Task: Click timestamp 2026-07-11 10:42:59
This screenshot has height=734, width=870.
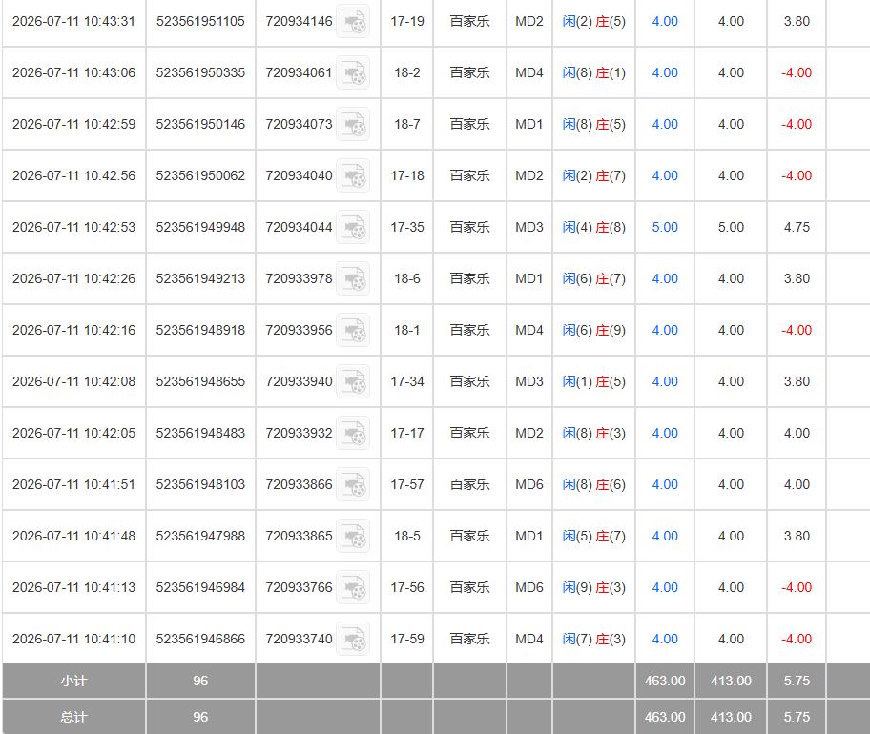Action: coord(73,124)
